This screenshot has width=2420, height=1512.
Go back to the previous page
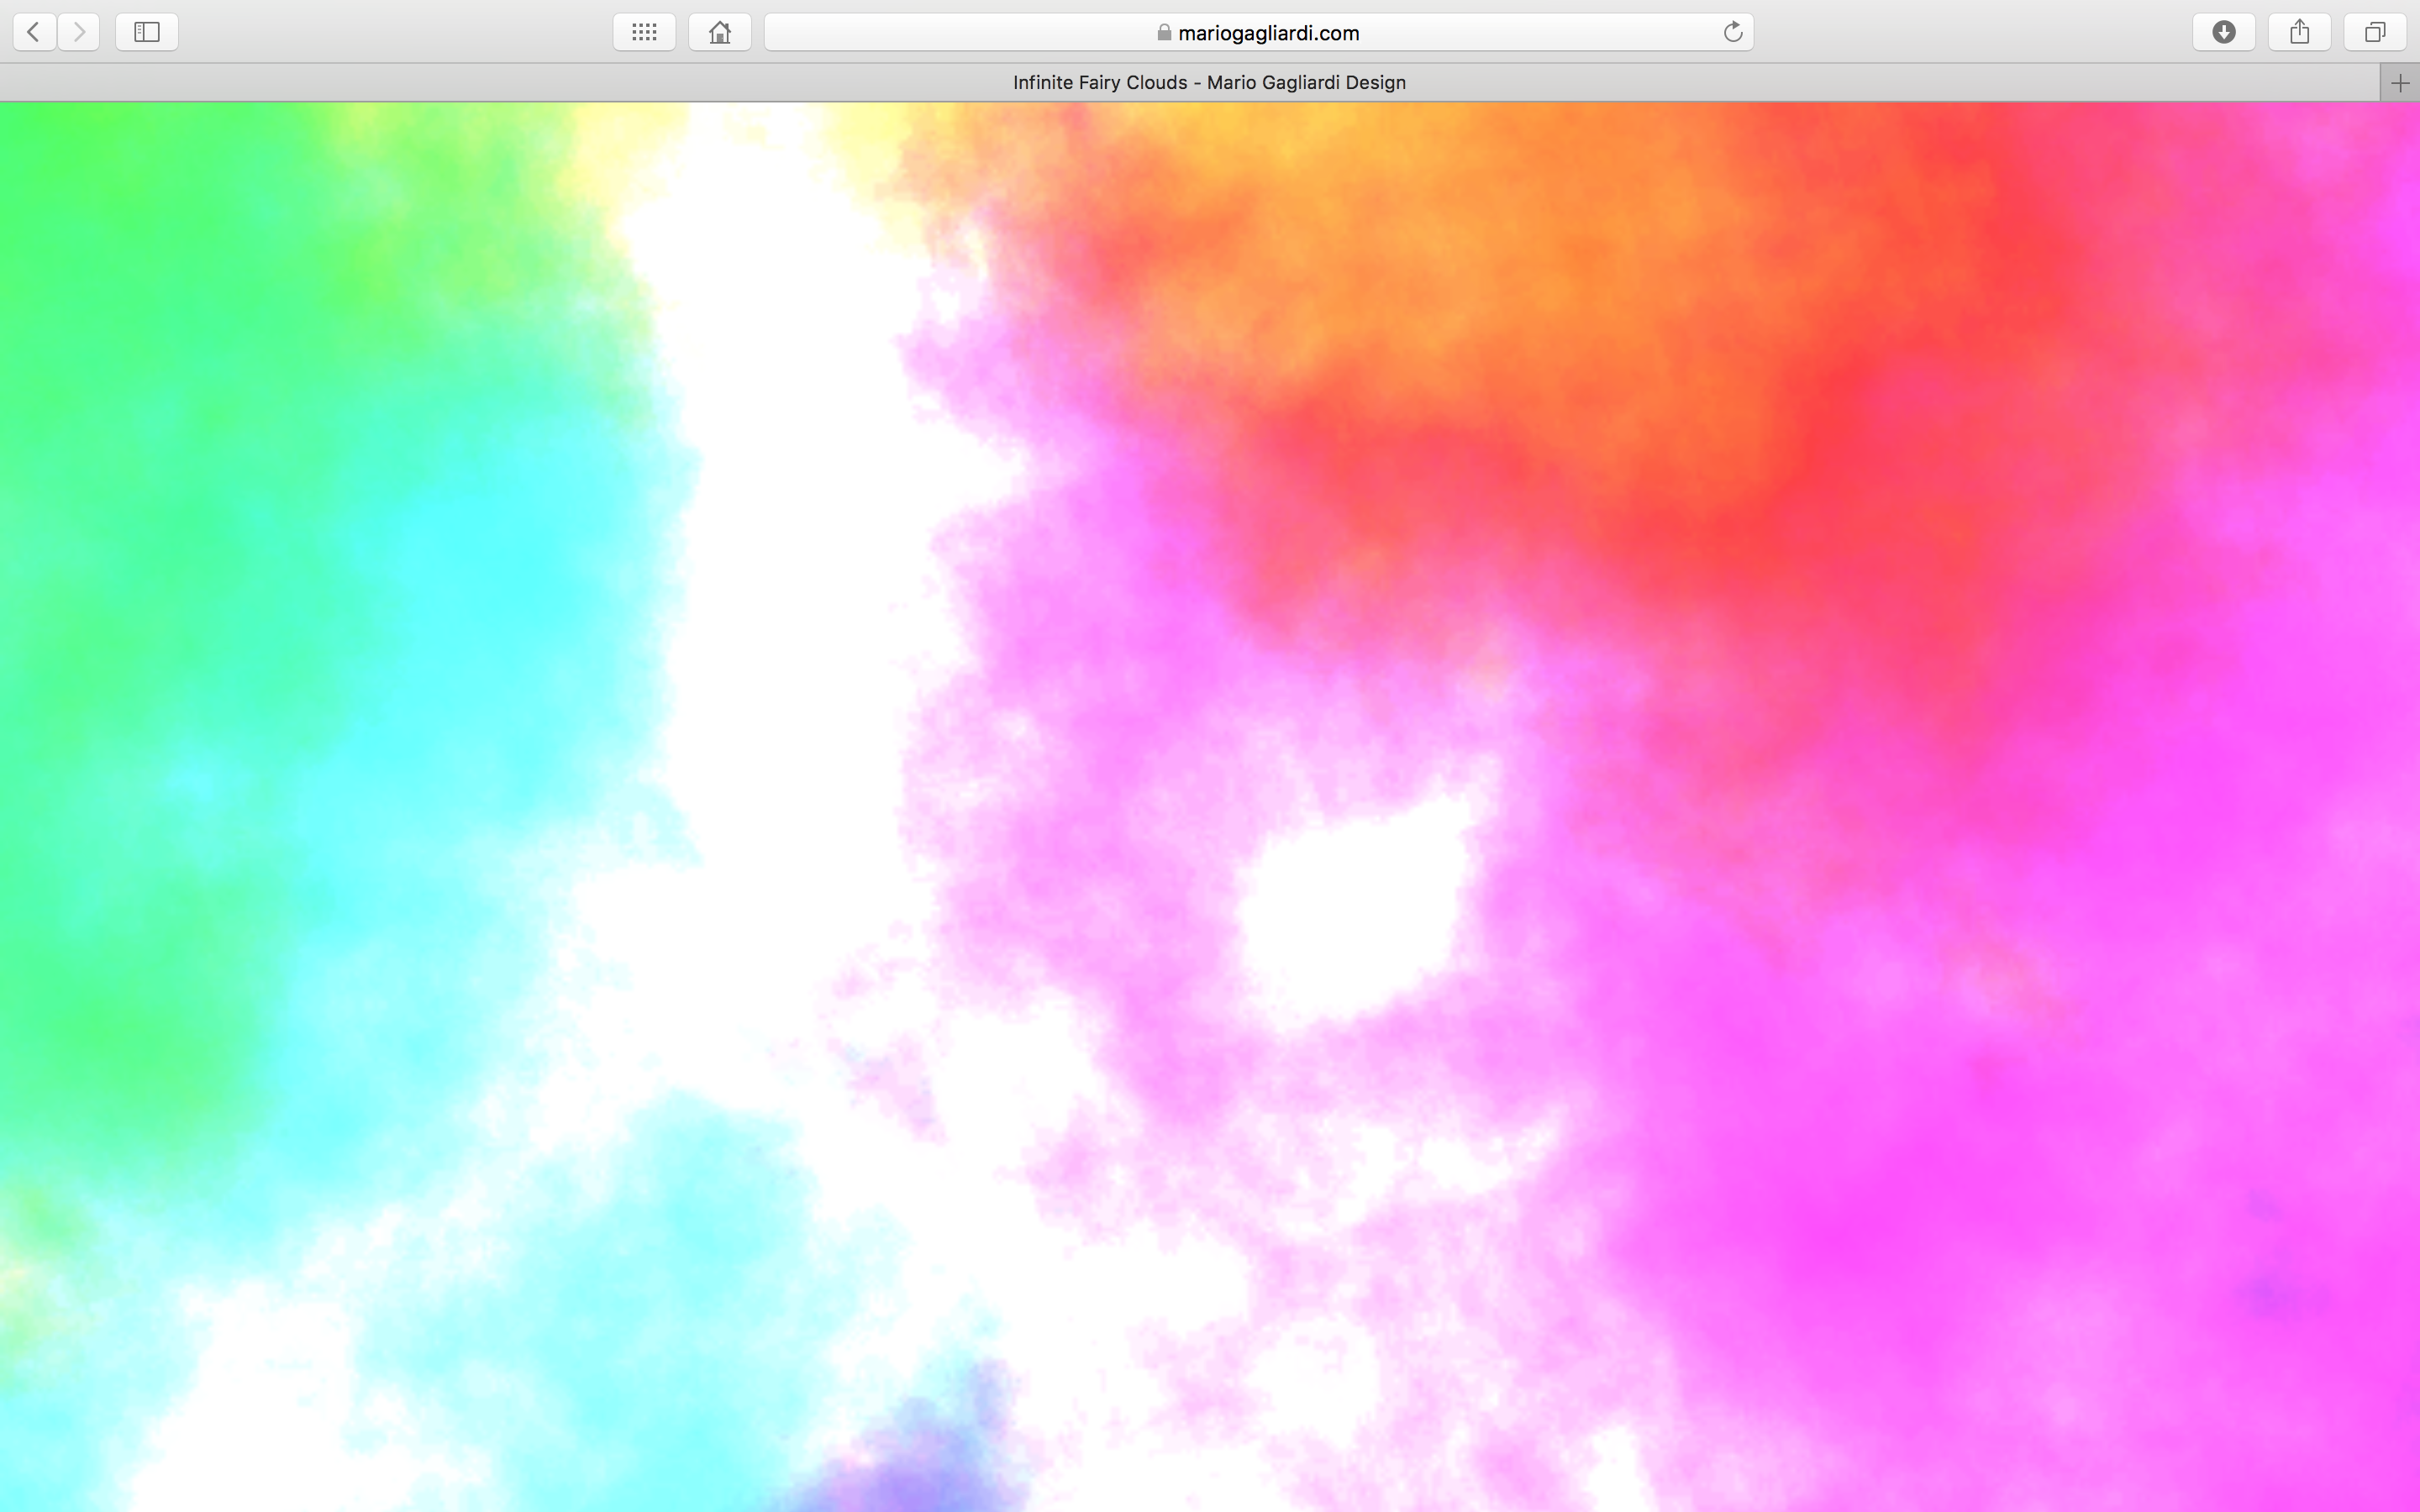tap(35, 32)
